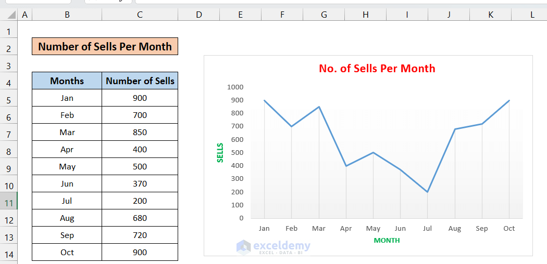This screenshot has width=547, height=264.
Task: Select row 5 header
Action: coord(8,100)
